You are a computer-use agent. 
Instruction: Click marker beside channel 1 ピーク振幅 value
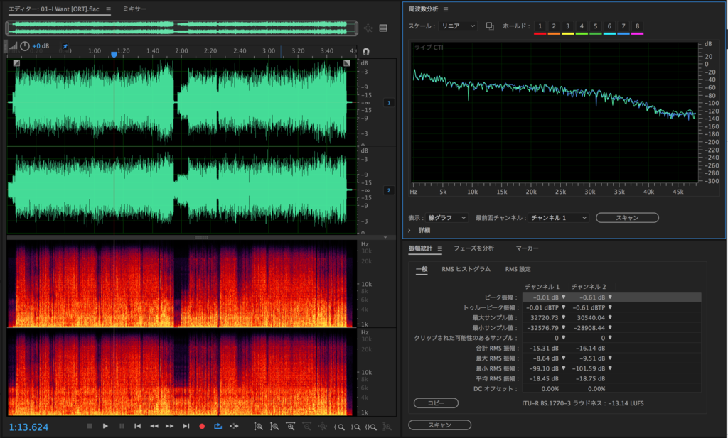pyautogui.click(x=564, y=297)
